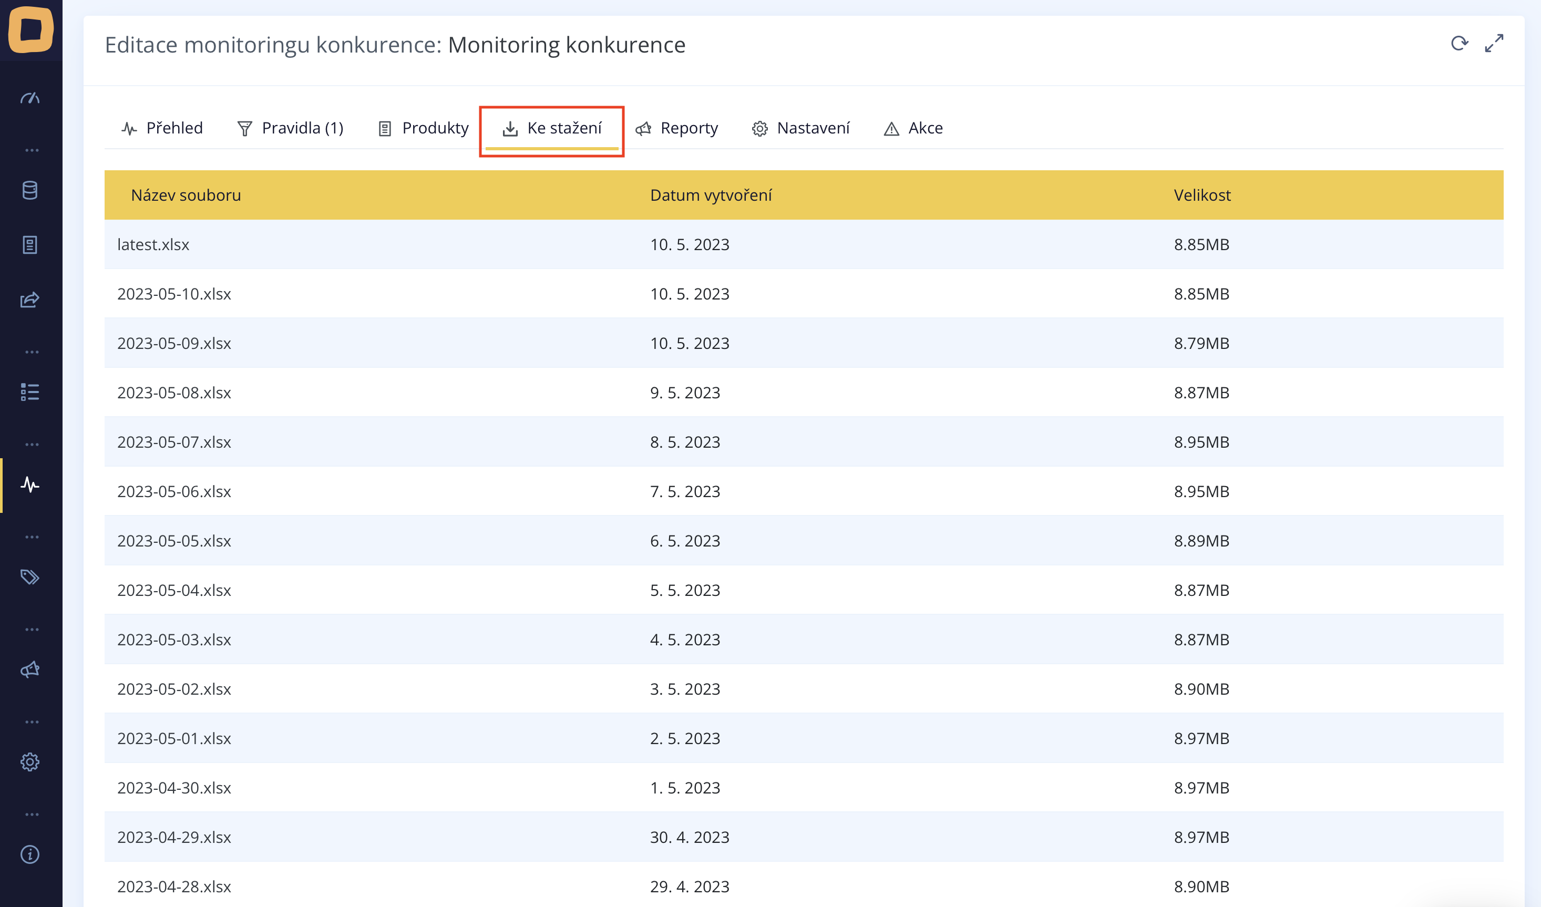Open the database icon in sidebar
Image resolution: width=1541 pixels, height=907 pixels.
[30, 190]
